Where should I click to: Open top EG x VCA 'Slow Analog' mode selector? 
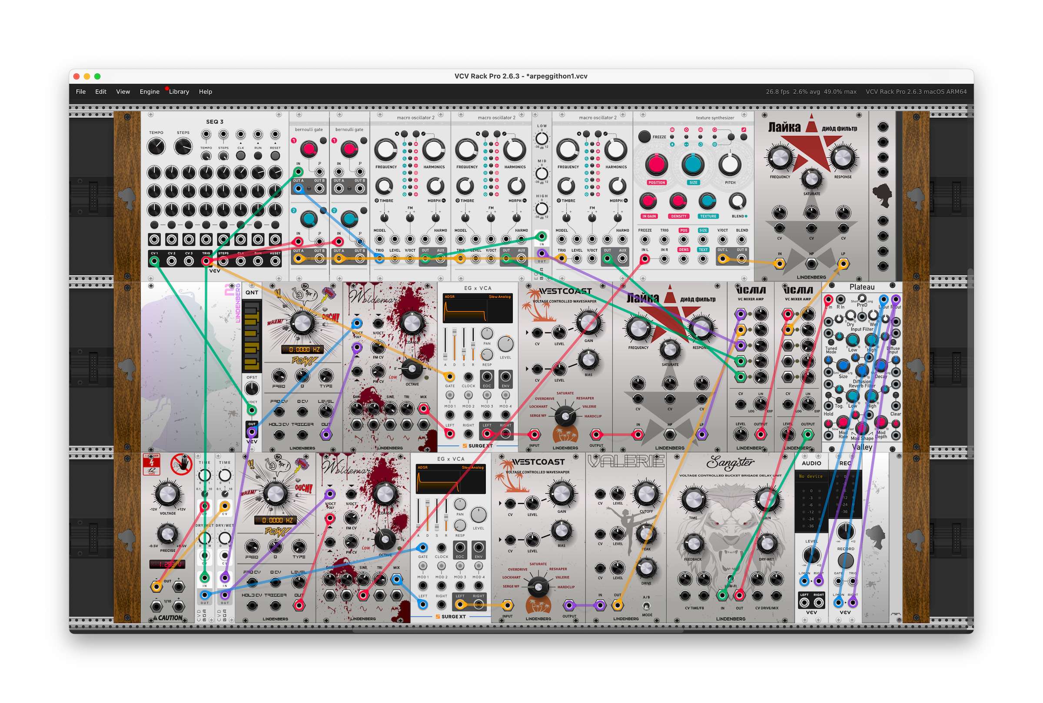click(499, 297)
